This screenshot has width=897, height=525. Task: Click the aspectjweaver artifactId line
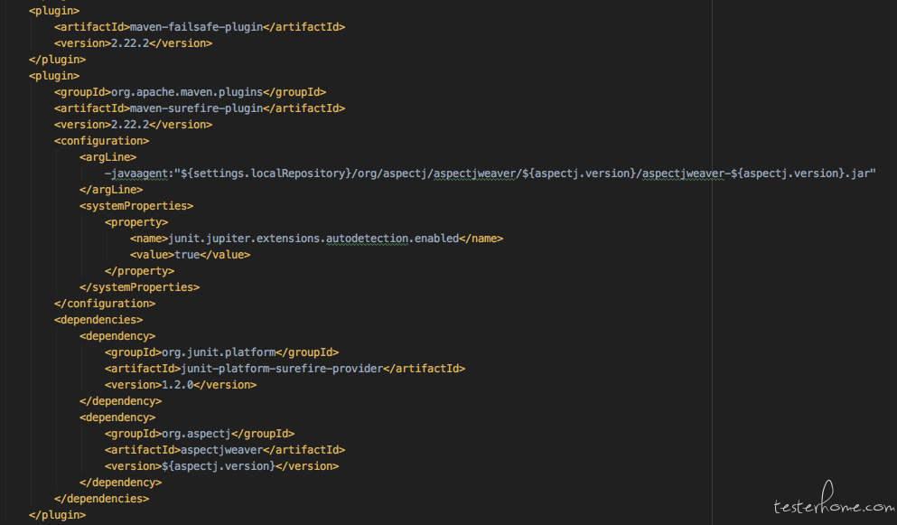click(225, 450)
